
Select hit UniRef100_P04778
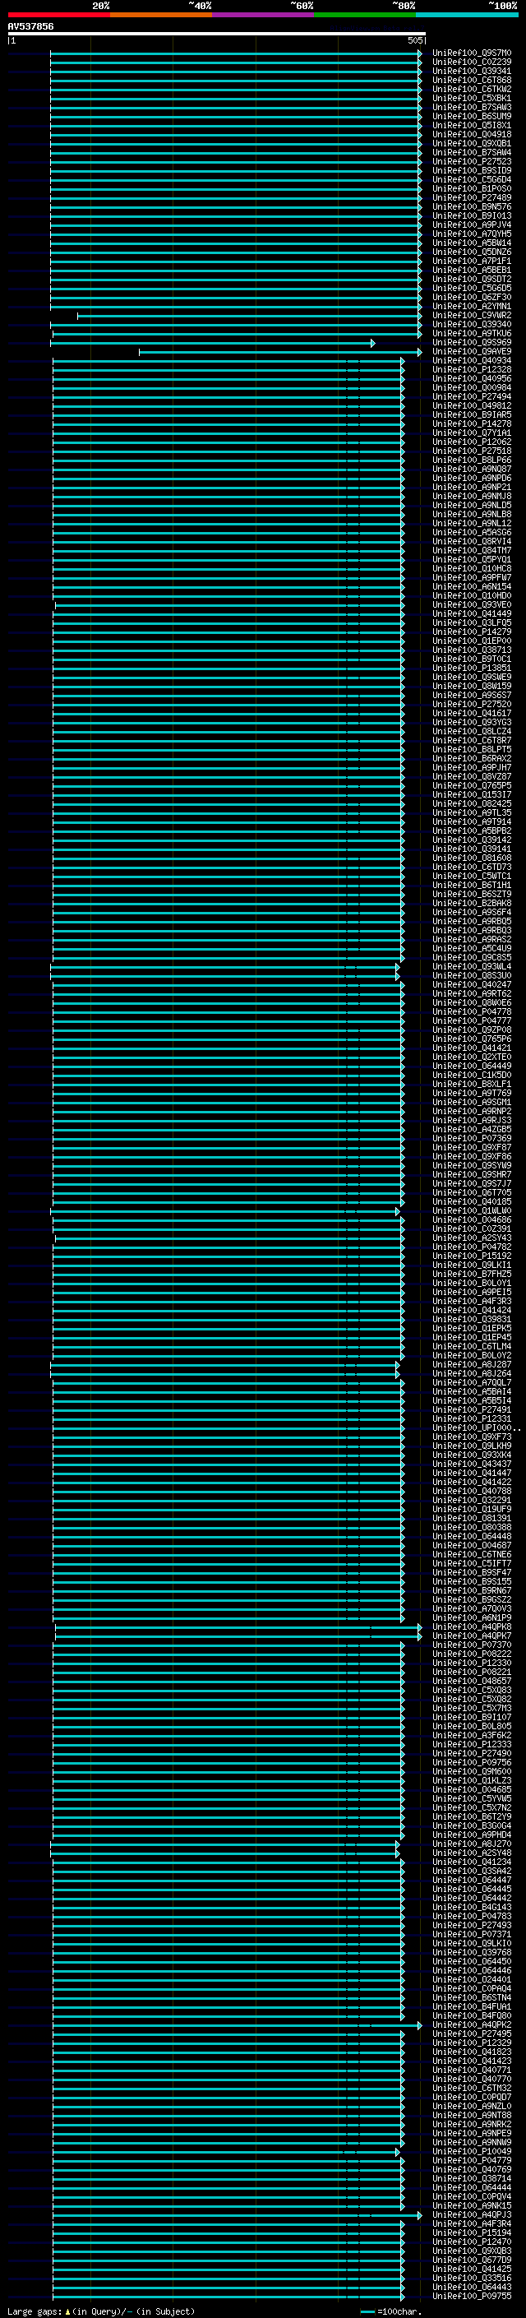point(471,1011)
